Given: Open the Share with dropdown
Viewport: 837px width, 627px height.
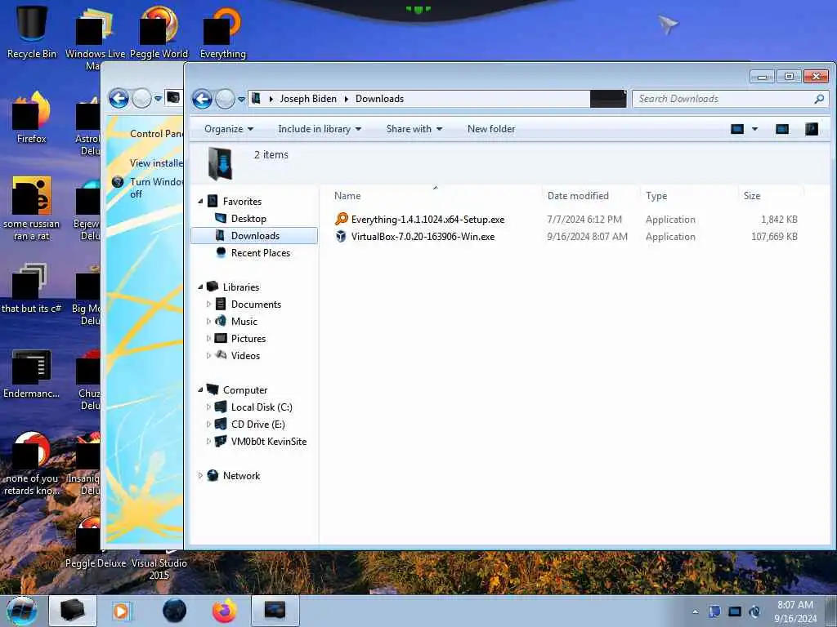Looking at the screenshot, I should (x=414, y=129).
